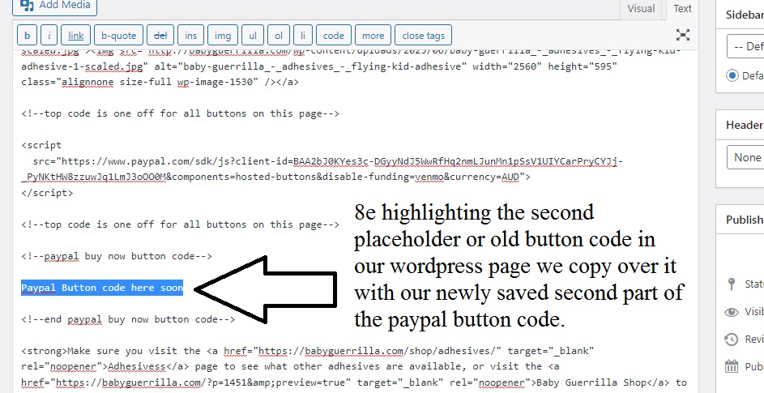Click the more quicktag button
Viewport: 764px width, 393px height.
(x=373, y=35)
